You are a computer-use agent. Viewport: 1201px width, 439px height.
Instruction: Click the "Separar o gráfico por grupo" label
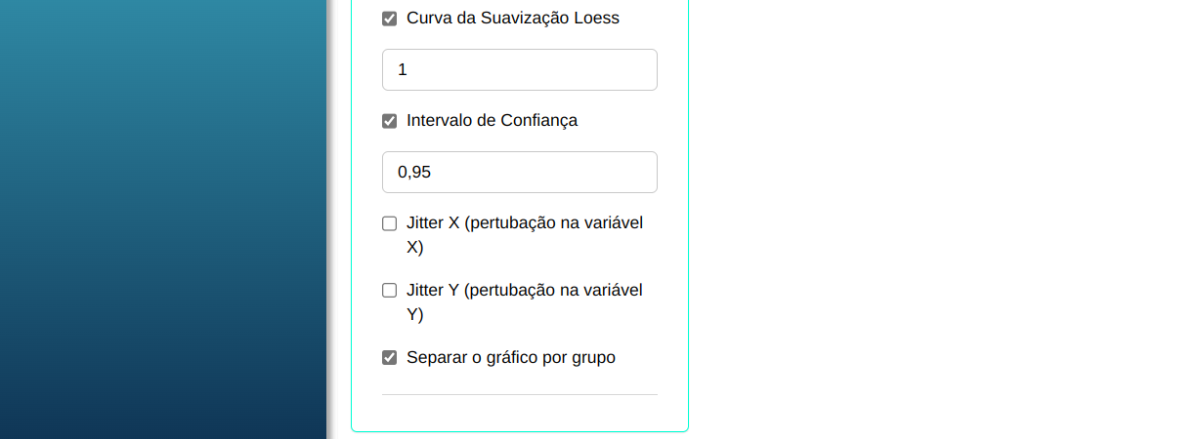510,358
